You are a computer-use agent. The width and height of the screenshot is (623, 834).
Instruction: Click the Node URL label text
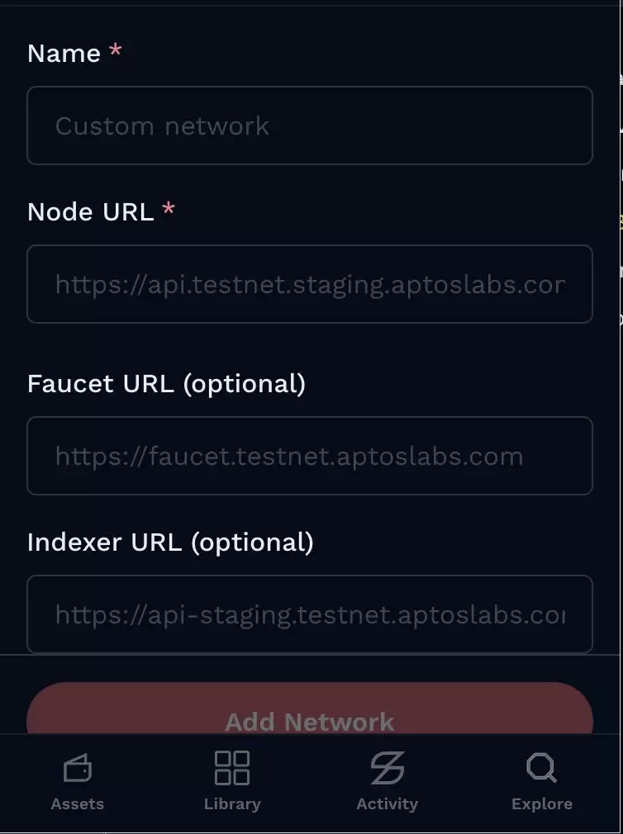pos(91,211)
